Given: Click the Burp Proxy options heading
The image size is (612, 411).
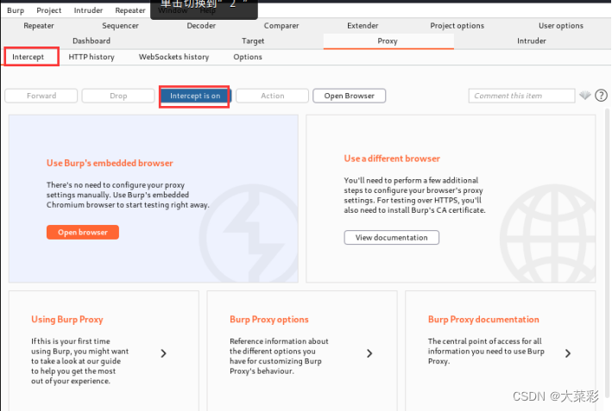Looking at the screenshot, I should (x=269, y=320).
